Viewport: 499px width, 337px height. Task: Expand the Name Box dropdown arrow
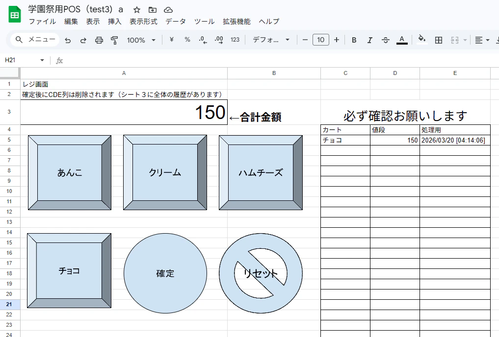click(42, 60)
